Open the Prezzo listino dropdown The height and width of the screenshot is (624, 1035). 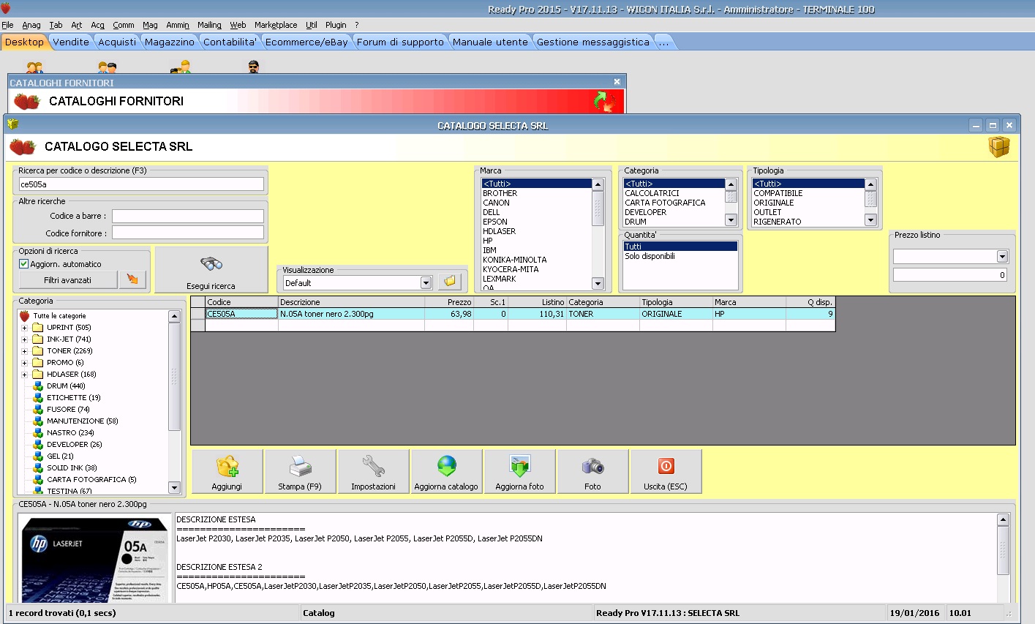tap(1002, 257)
